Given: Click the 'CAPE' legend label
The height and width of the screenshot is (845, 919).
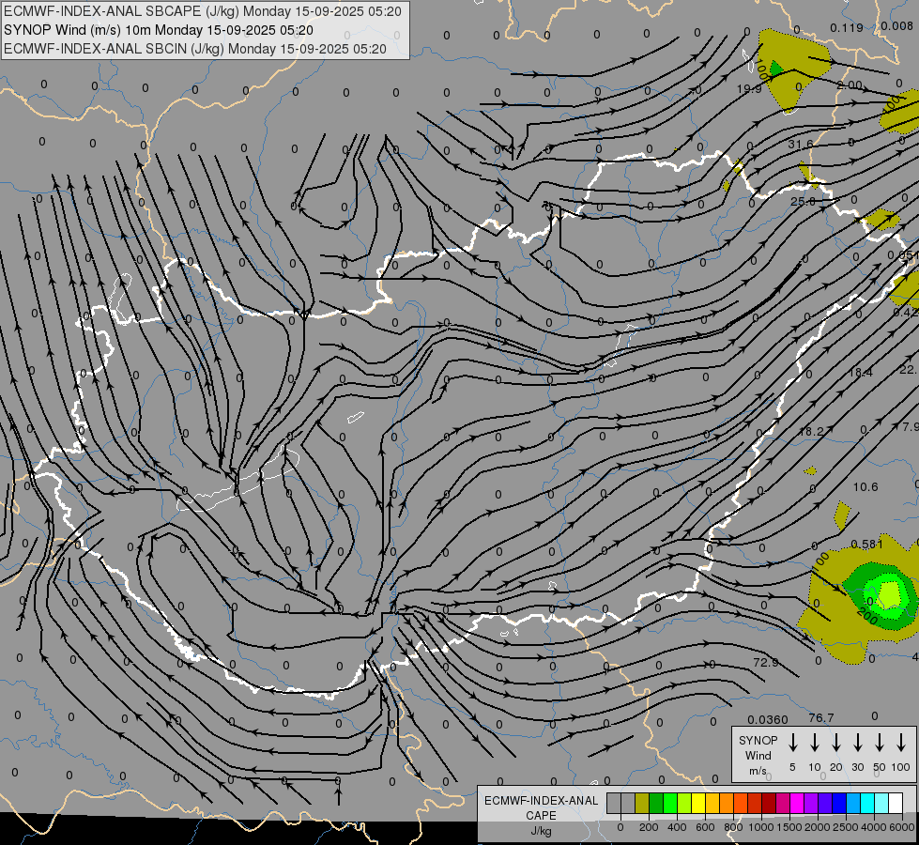Looking at the screenshot, I should (541, 816).
